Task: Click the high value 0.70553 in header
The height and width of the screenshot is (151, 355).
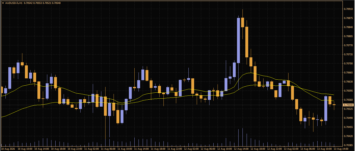Action: click(38, 3)
